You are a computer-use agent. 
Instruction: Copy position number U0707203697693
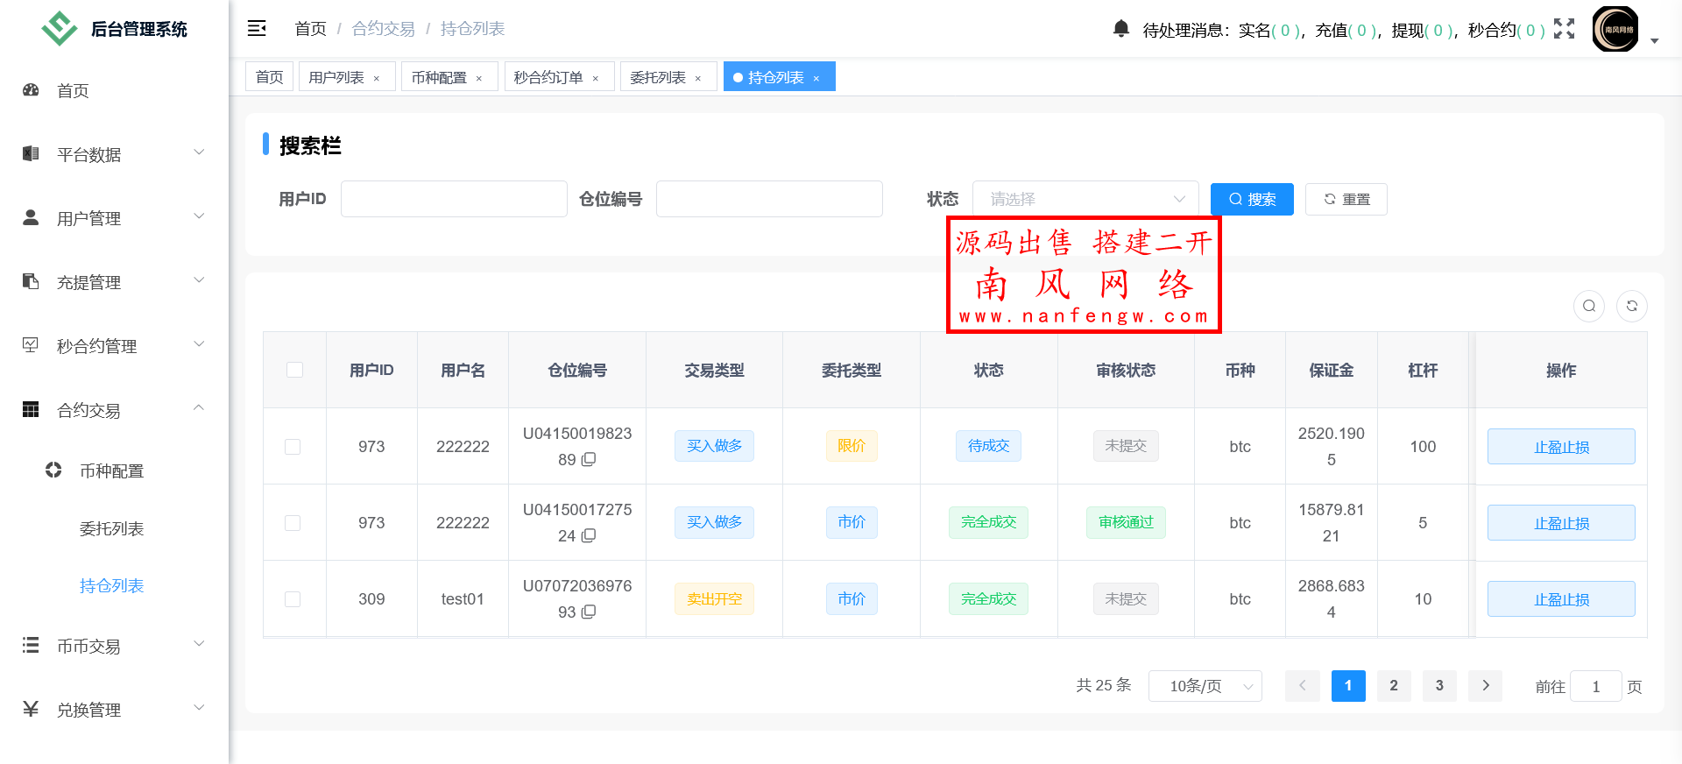tap(590, 612)
